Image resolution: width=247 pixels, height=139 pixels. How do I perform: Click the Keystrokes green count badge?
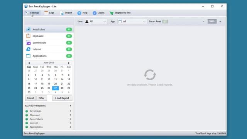tap(69, 29)
